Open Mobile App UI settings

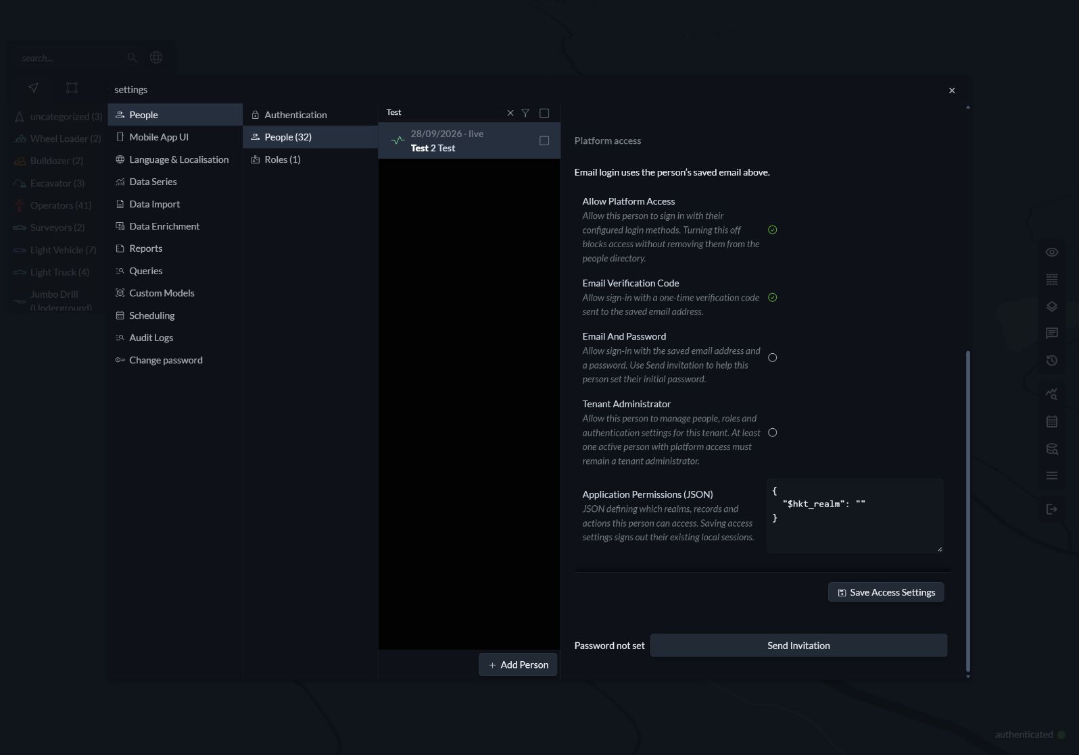coord(175,137)
